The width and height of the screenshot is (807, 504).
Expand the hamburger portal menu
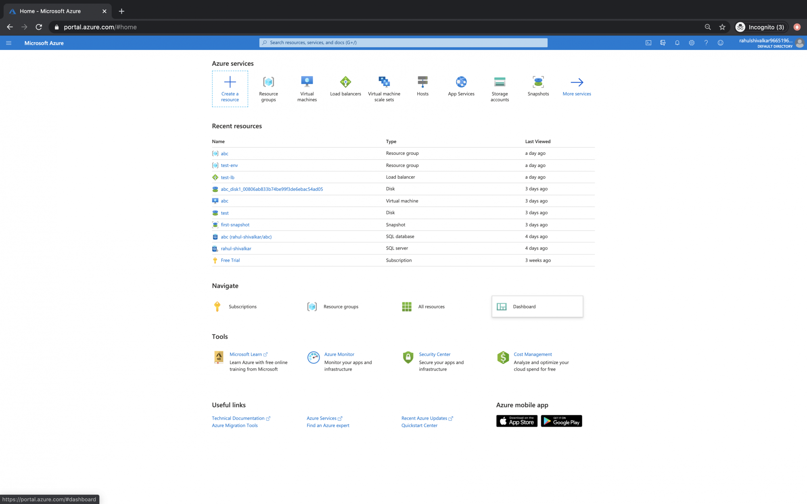(x=9, y=43)
